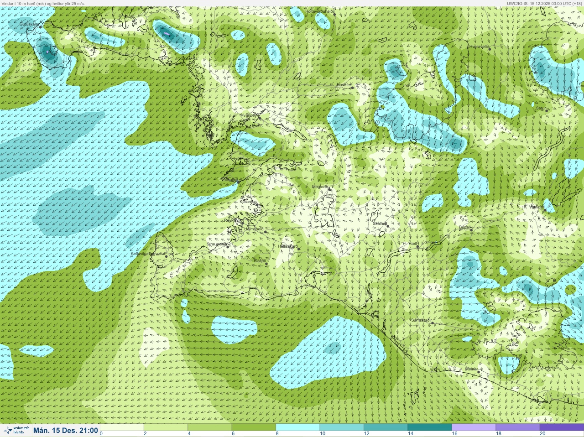
Task: Click the Hæll station label
Action: (413, 244)
